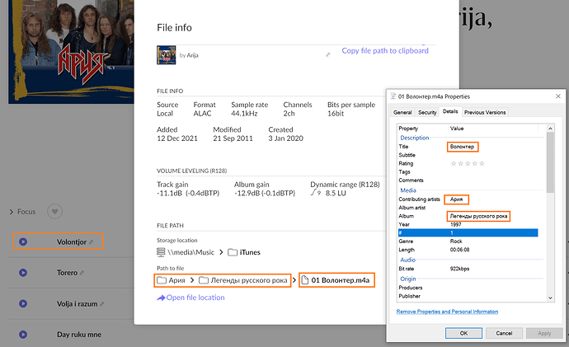Click the Ария folder in file path
This screenshot has height=347, width=569.
(x=171, y=280)
